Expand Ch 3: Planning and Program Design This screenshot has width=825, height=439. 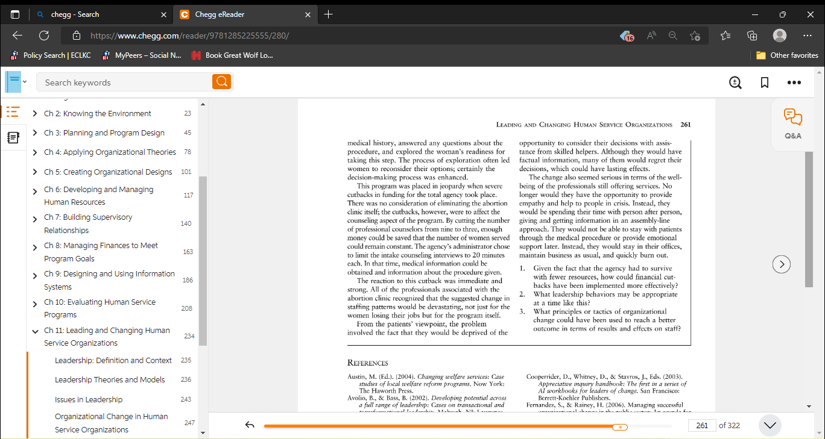click(35, 133)
